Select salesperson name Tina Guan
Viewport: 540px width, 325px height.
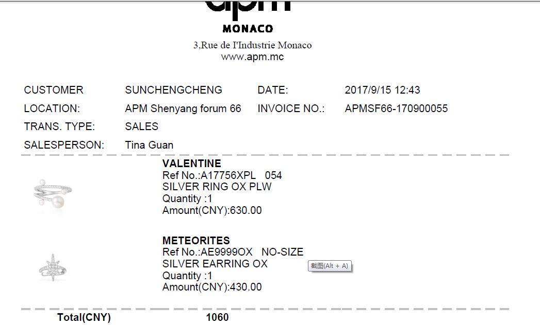(149, 145)
